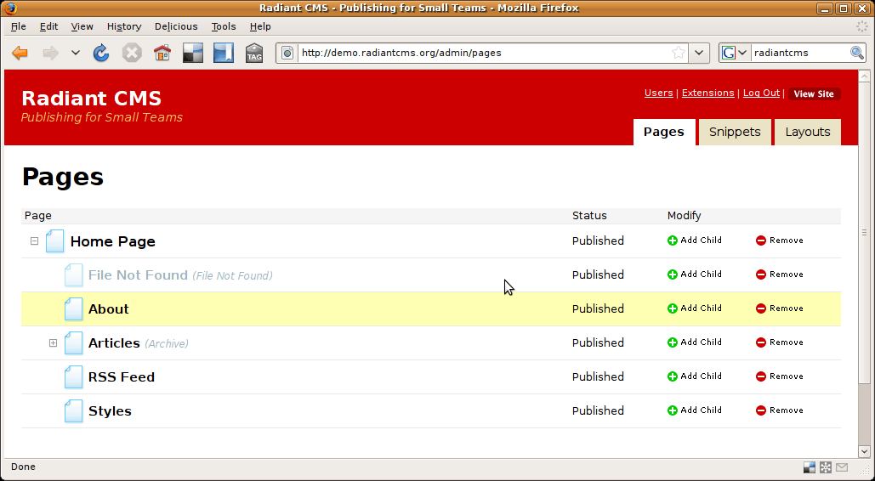Screen dimensions: 875x481
Task: Expand the Articles tree node
Action: [x=53, y=342]
